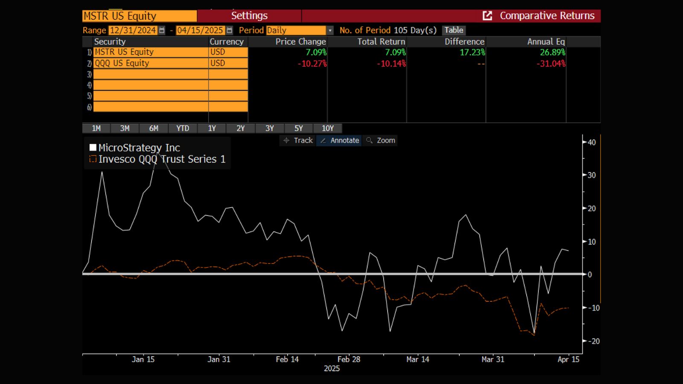This screenshot has height=384, width=683.
Task: Edit the start date 12/31/2024 field
Action: click(133, 30)
